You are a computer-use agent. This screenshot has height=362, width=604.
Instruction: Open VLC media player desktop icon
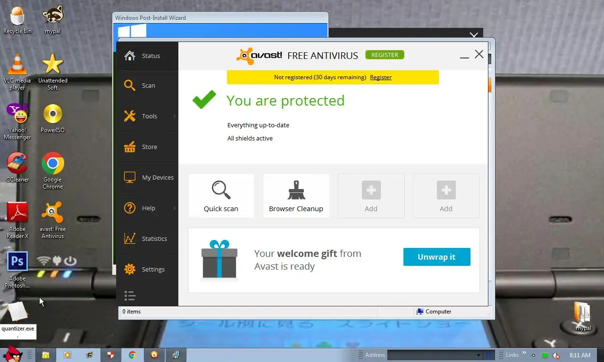click(17, 72)
